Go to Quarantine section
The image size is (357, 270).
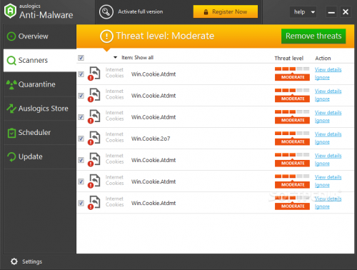40,84
